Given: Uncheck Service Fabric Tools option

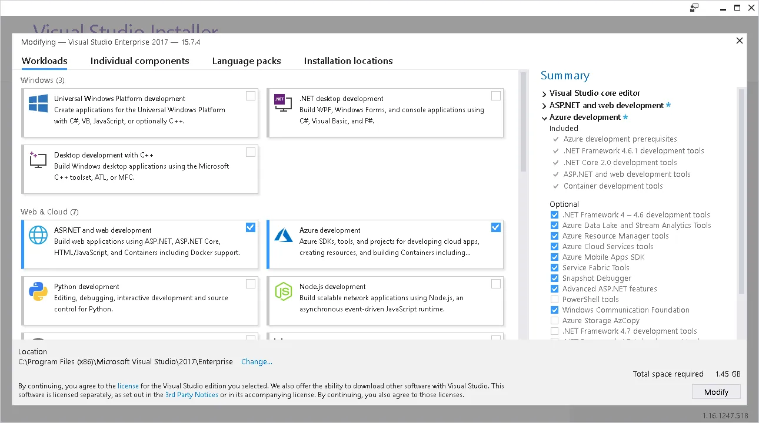Looking at the screenshot, I should (x=554, y=268).
